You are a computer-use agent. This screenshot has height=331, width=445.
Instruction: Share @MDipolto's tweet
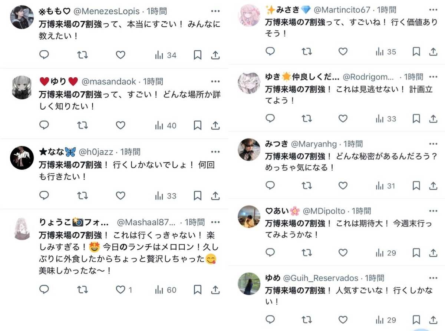click(x=433, y=253)
